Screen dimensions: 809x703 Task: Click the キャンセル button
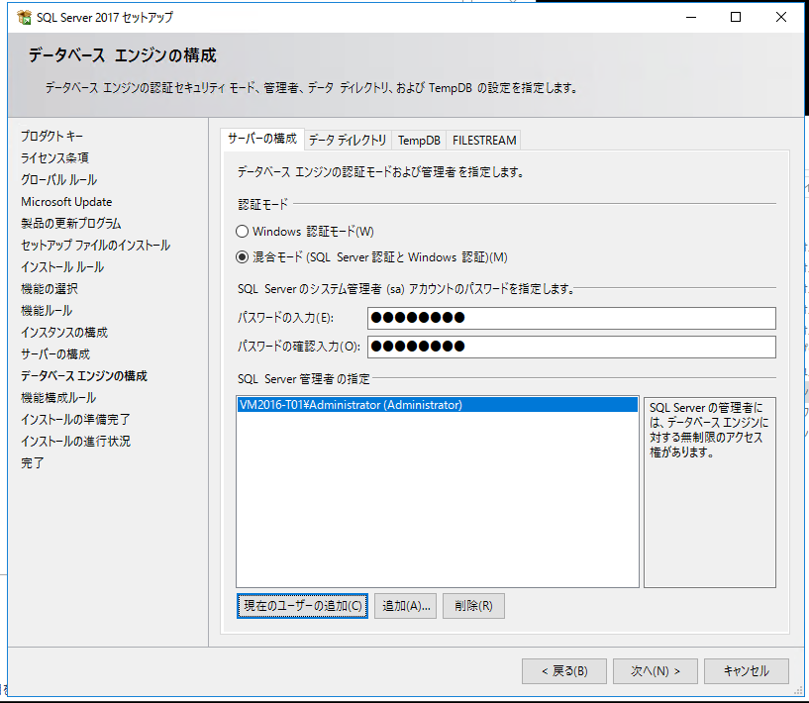(x=747, y=671)
